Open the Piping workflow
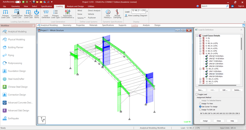 [x=18, y=55]
